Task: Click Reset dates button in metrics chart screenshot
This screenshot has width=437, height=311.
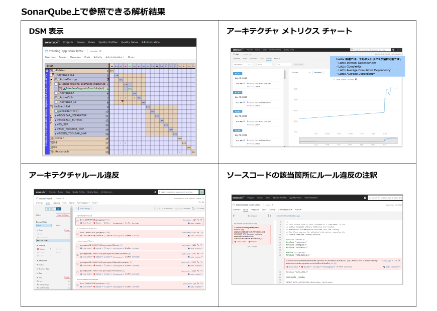Action: pyautogui.click(x=298, y=64)
